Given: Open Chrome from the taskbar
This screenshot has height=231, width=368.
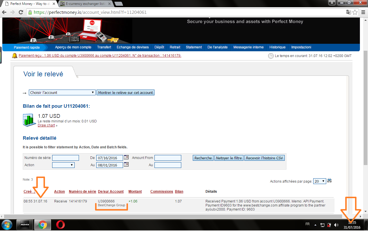Looking at the screenshot, I should [x=43, y=225].
